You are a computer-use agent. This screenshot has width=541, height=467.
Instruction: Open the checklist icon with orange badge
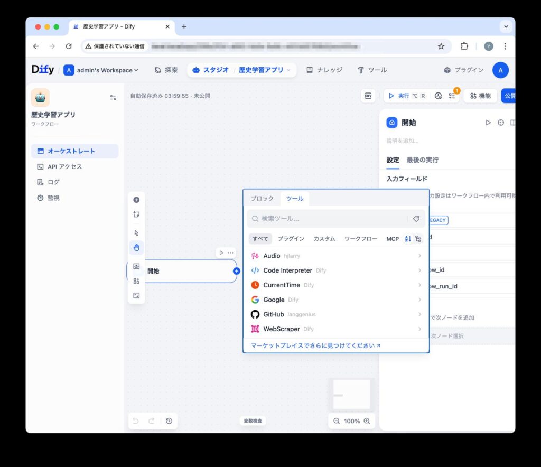tap(452, 96)
